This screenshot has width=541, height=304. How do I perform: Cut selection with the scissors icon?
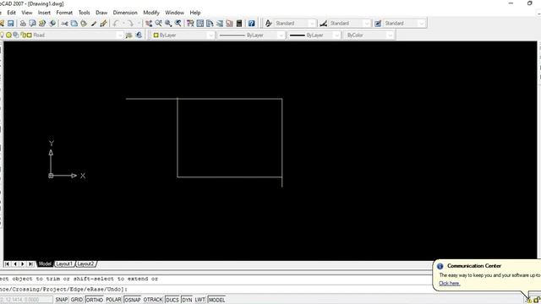pyautogui.click(x=64, y=24)
